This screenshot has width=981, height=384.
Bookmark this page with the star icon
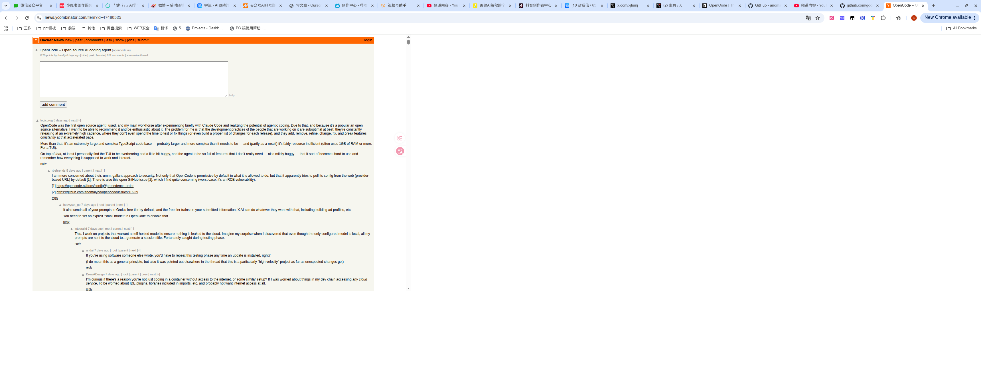pos(817,18)
